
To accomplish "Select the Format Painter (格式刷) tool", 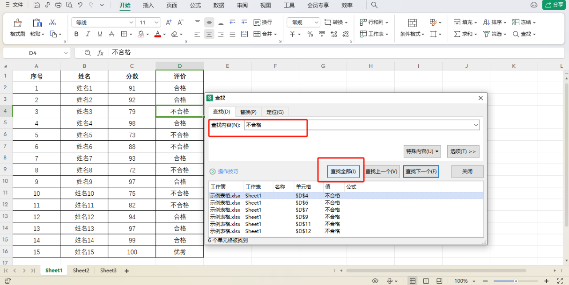I will [18, 28].
